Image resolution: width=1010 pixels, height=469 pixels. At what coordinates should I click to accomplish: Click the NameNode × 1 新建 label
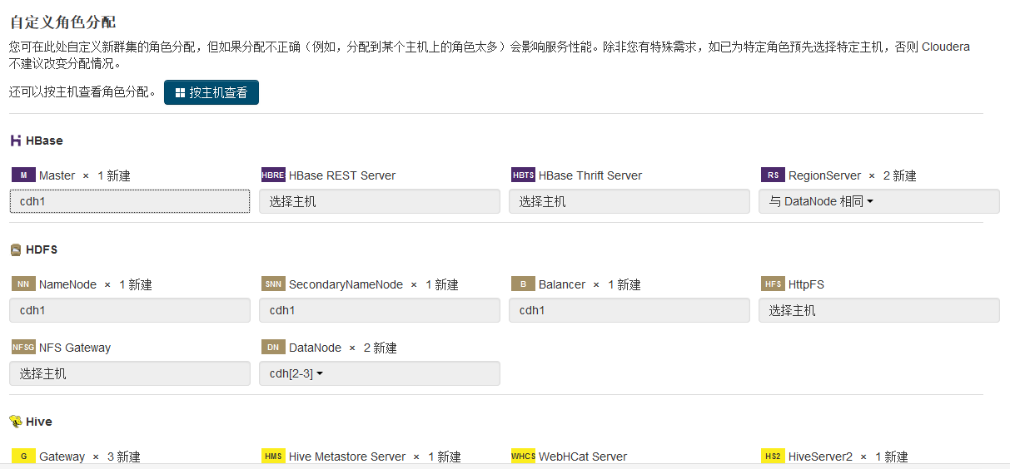[x=96, y=284]
